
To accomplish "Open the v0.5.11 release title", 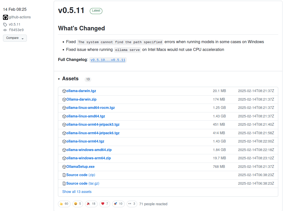I will pos(71,11).
